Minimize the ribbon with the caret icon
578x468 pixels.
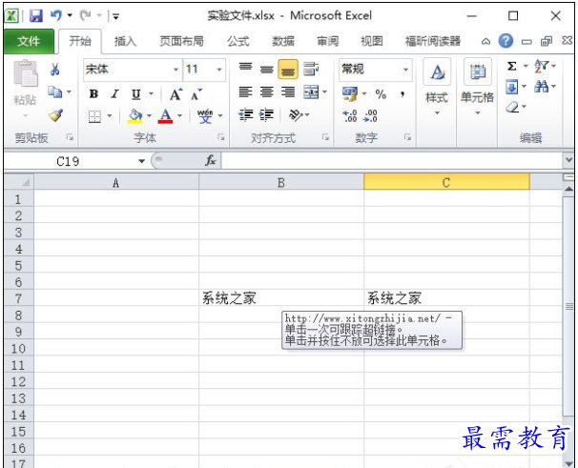(486, 41)
